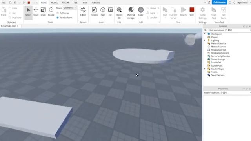This screenshot has width=251, height=141.
Task: Expand the StarterPlayer tree node
Action: (x=205, y=69)
